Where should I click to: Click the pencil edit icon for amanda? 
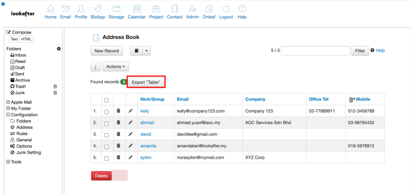click(x=131, y=146)
